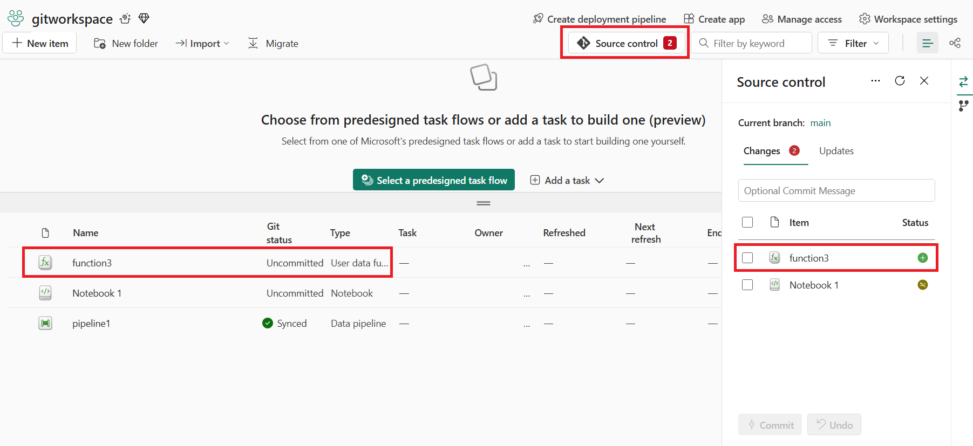Sort by the Name column header
Viewport: 973px width, 446px height.
pyautogui.click(x=86, y=233)
